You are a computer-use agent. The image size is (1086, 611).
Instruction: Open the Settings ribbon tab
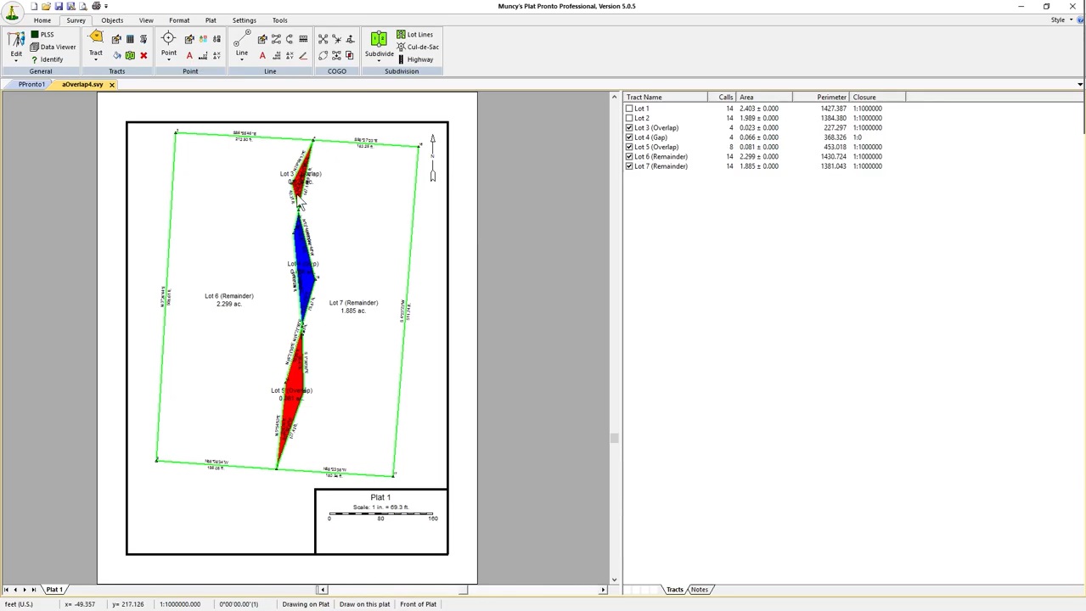tap(244, 20)
